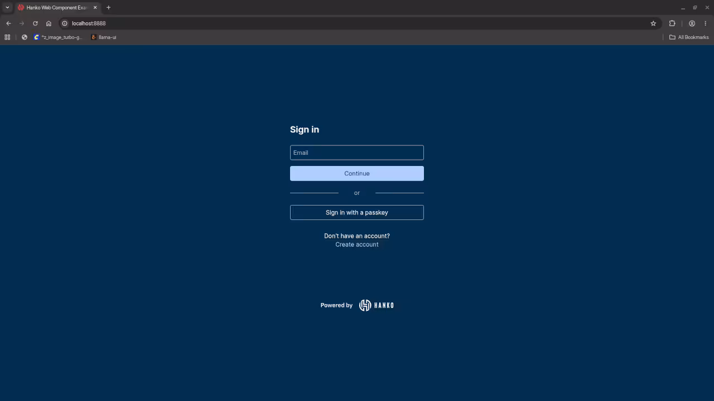This screenshot has height=401, width=714.
Task: Click the 'Powered by' text
Action: click(x=336, y=305)
